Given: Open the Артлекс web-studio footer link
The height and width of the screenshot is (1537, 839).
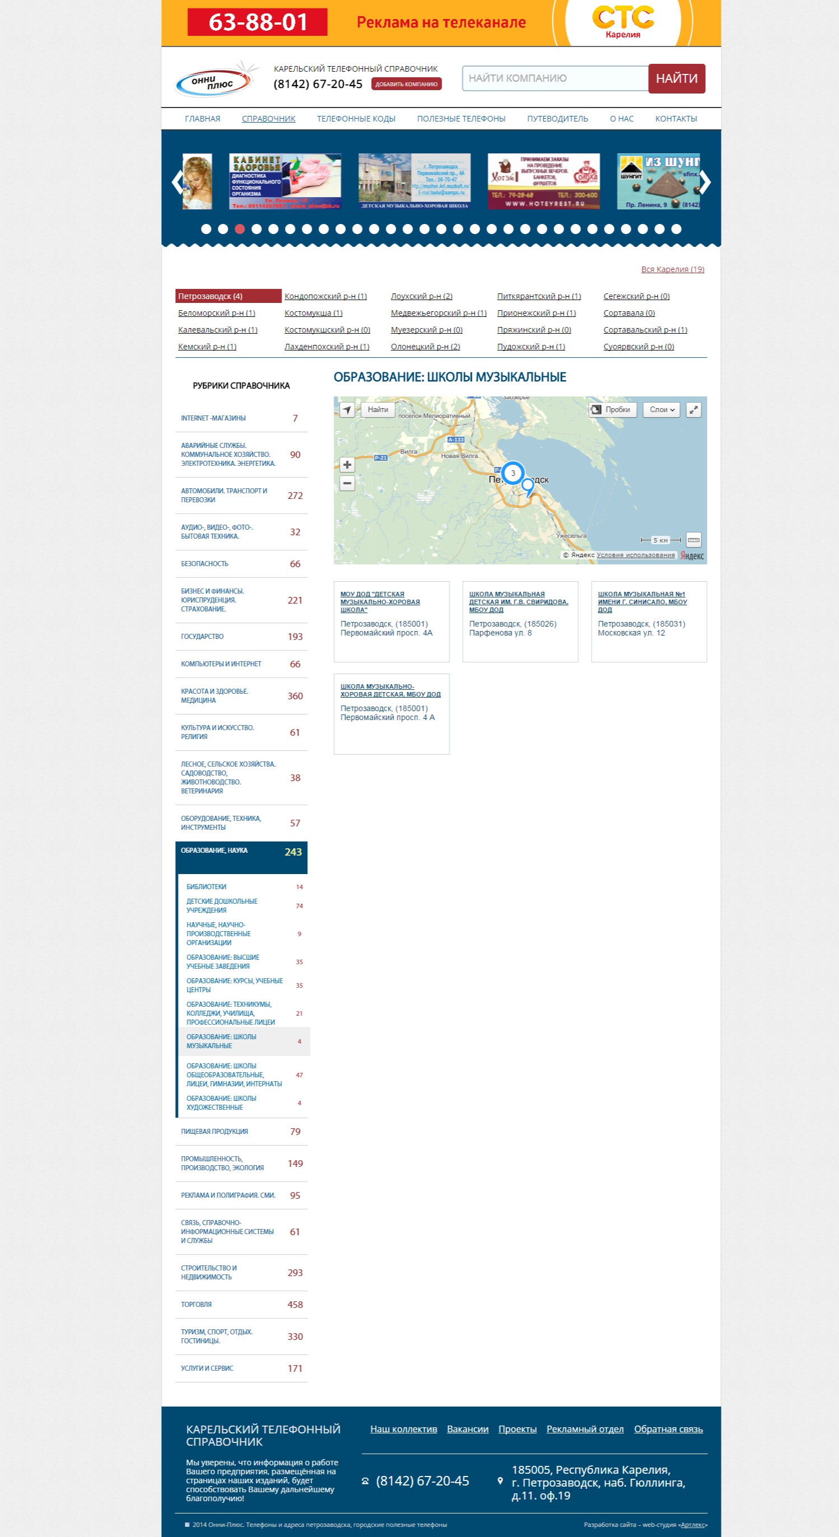Looking at the screenshot, I should 693,1525.
